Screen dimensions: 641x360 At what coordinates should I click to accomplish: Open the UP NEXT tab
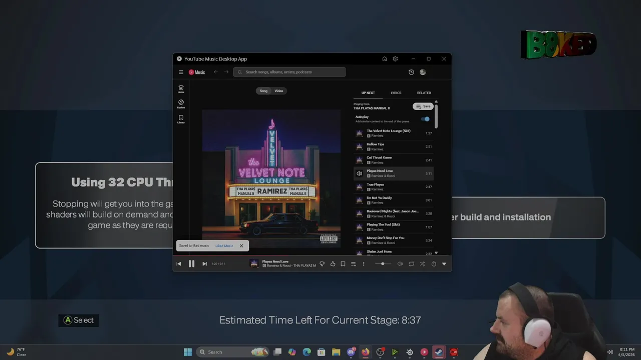click(x=368, y=92)
